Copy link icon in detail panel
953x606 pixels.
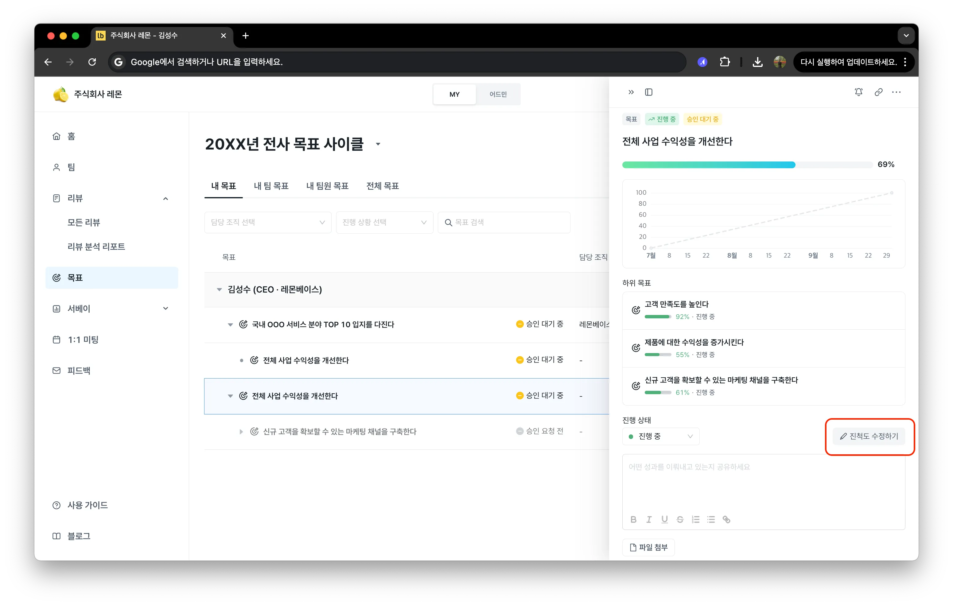pyautogui.click(x=878, y=92)
